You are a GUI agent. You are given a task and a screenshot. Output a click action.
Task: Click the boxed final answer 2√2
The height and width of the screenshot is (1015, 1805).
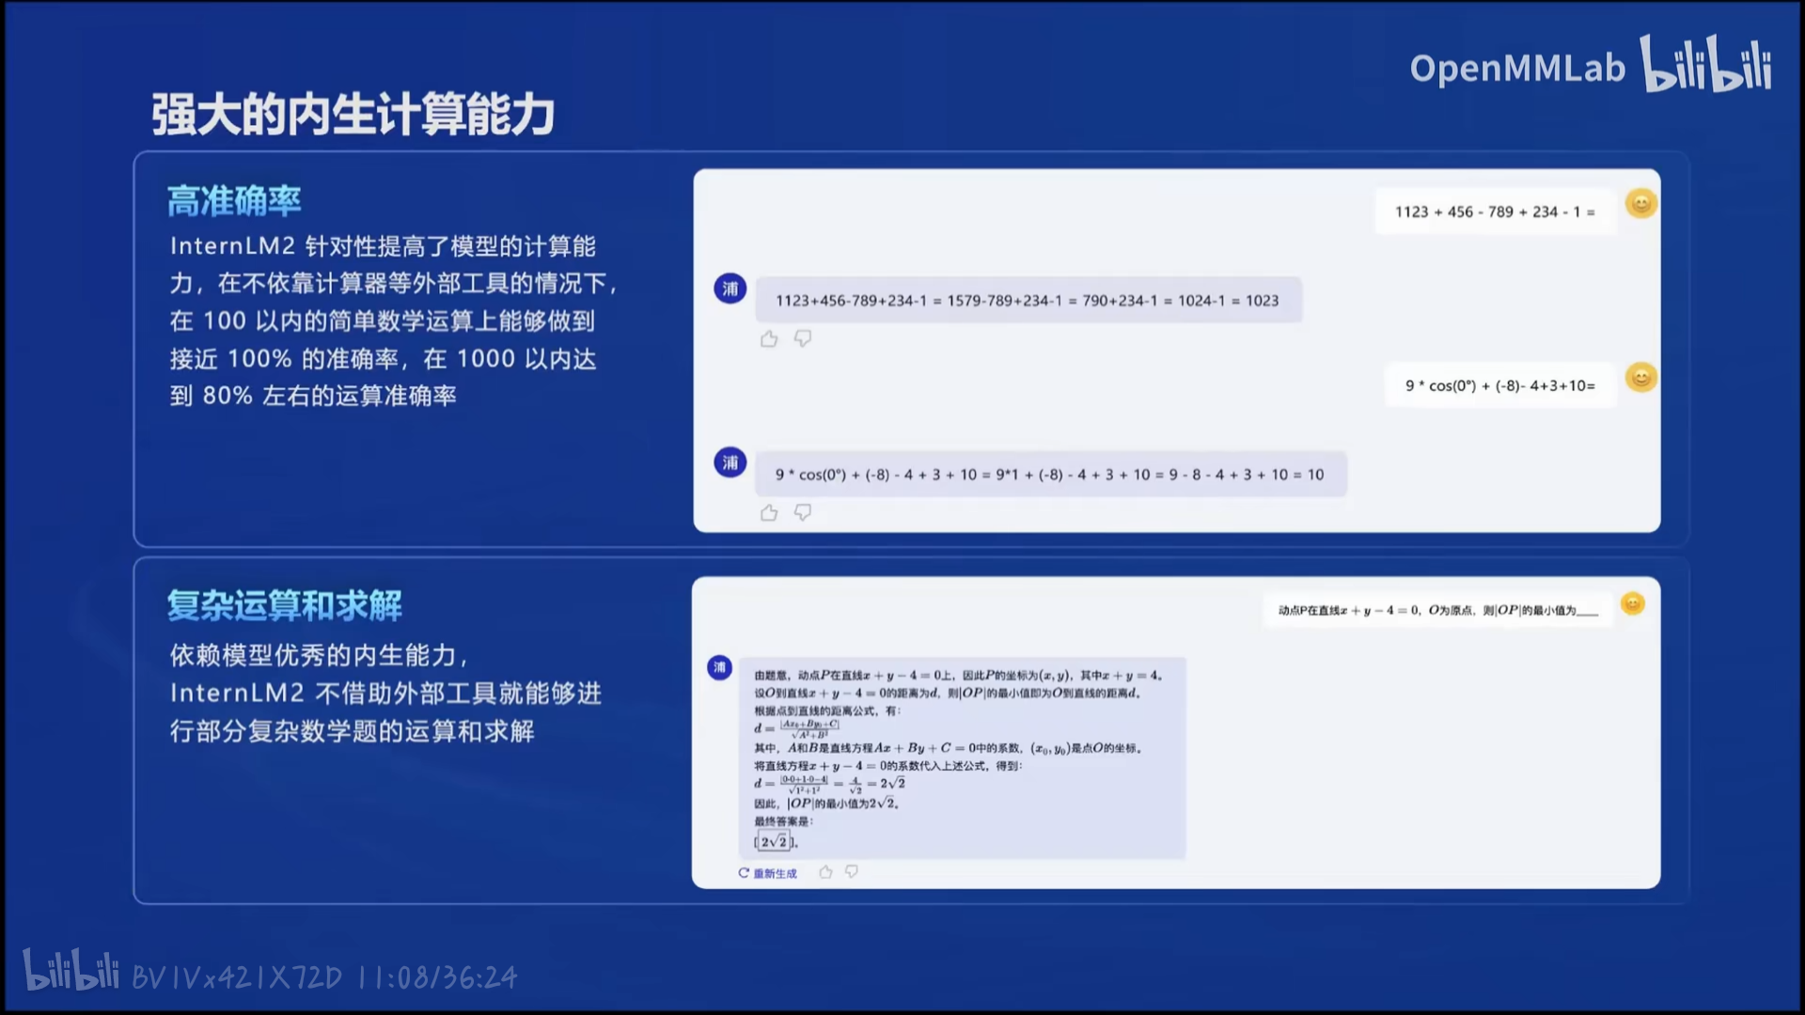pyautogui.click(x=775, y=842)
